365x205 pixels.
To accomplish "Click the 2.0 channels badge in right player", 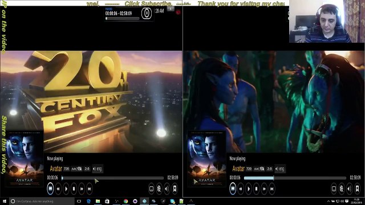I will click(x=270, y=169).
